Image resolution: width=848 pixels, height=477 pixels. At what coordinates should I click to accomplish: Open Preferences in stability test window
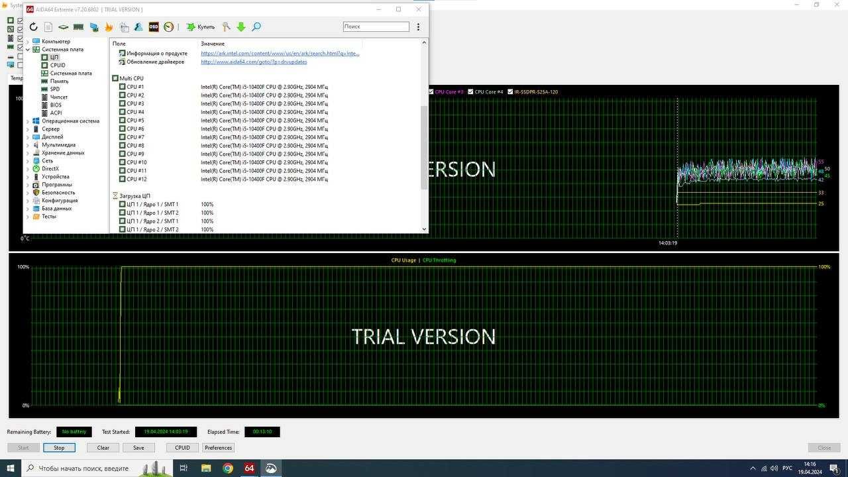(x=219, y=447)
